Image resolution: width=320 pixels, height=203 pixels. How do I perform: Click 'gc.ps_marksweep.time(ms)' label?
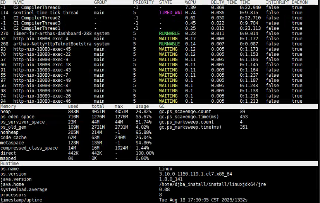coord(190,127)
